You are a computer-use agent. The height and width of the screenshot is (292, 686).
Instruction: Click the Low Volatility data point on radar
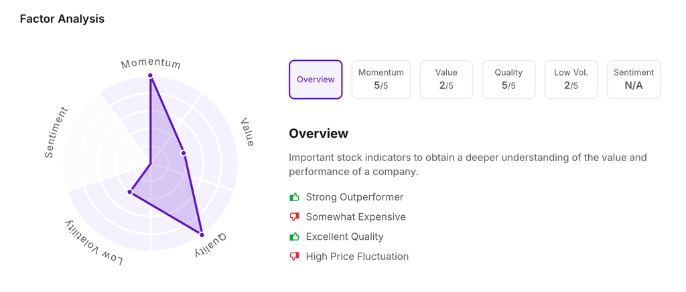pyautogui.click(x=131, y=192)
